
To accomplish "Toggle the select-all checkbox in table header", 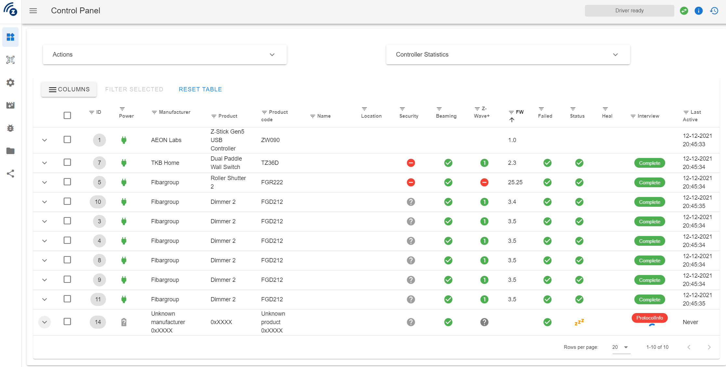I will 67,115.
